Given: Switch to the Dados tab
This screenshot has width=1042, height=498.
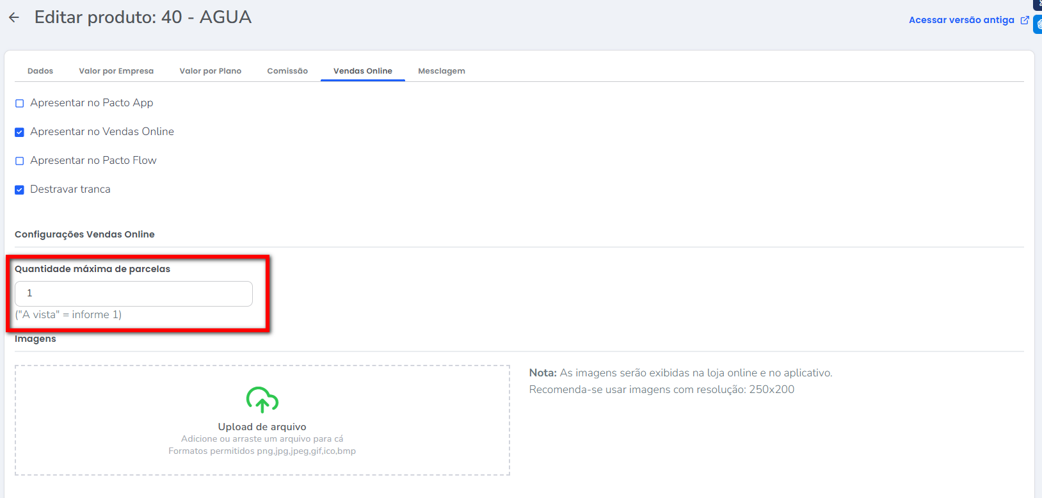Looking at the screenshot, I should pyautogui.click(x=40, y=71).
